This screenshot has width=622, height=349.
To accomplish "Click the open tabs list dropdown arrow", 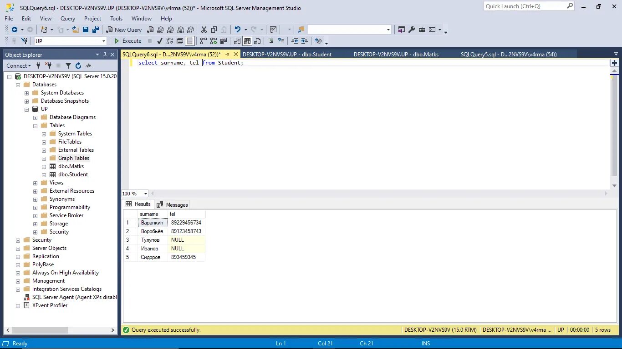I will (x=616, y=54).
